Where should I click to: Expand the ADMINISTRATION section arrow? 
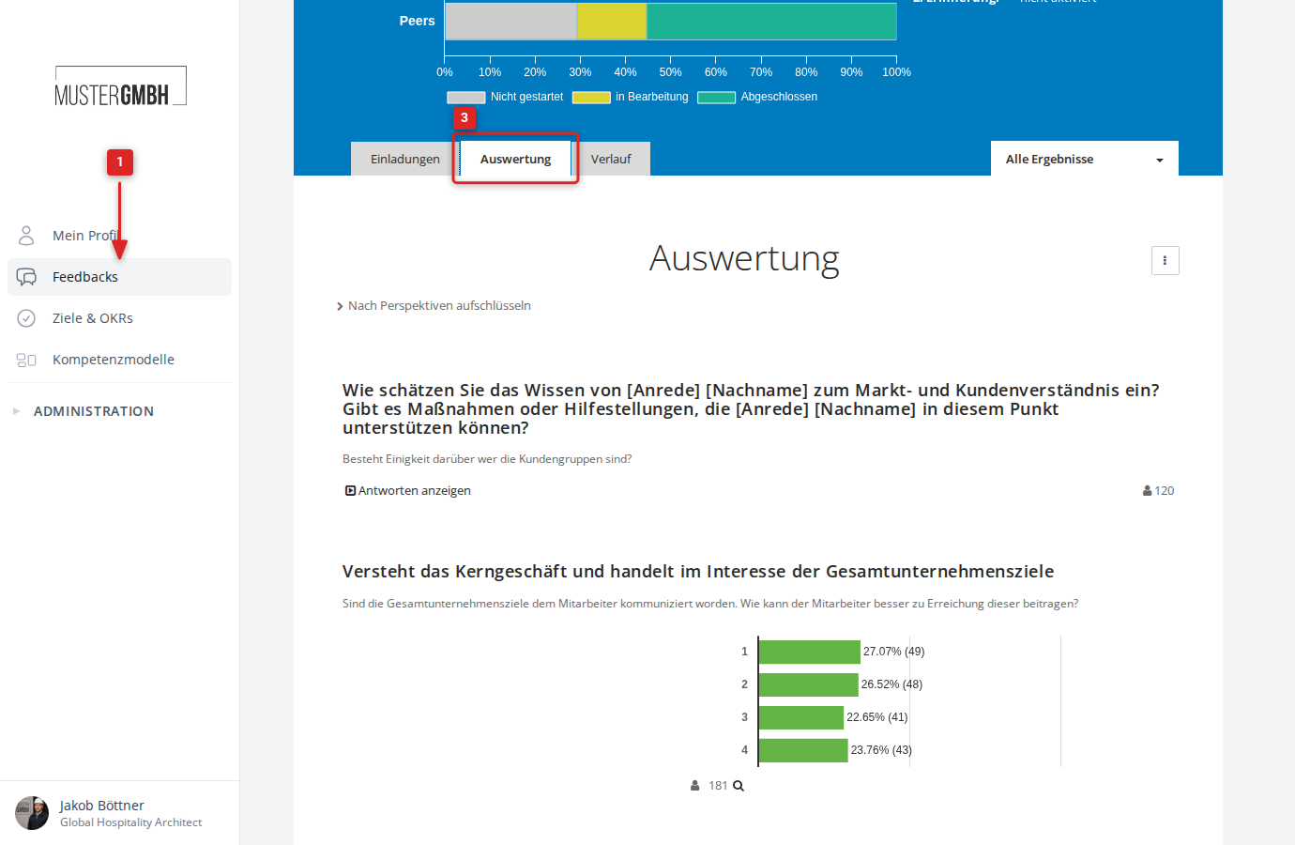16,411
